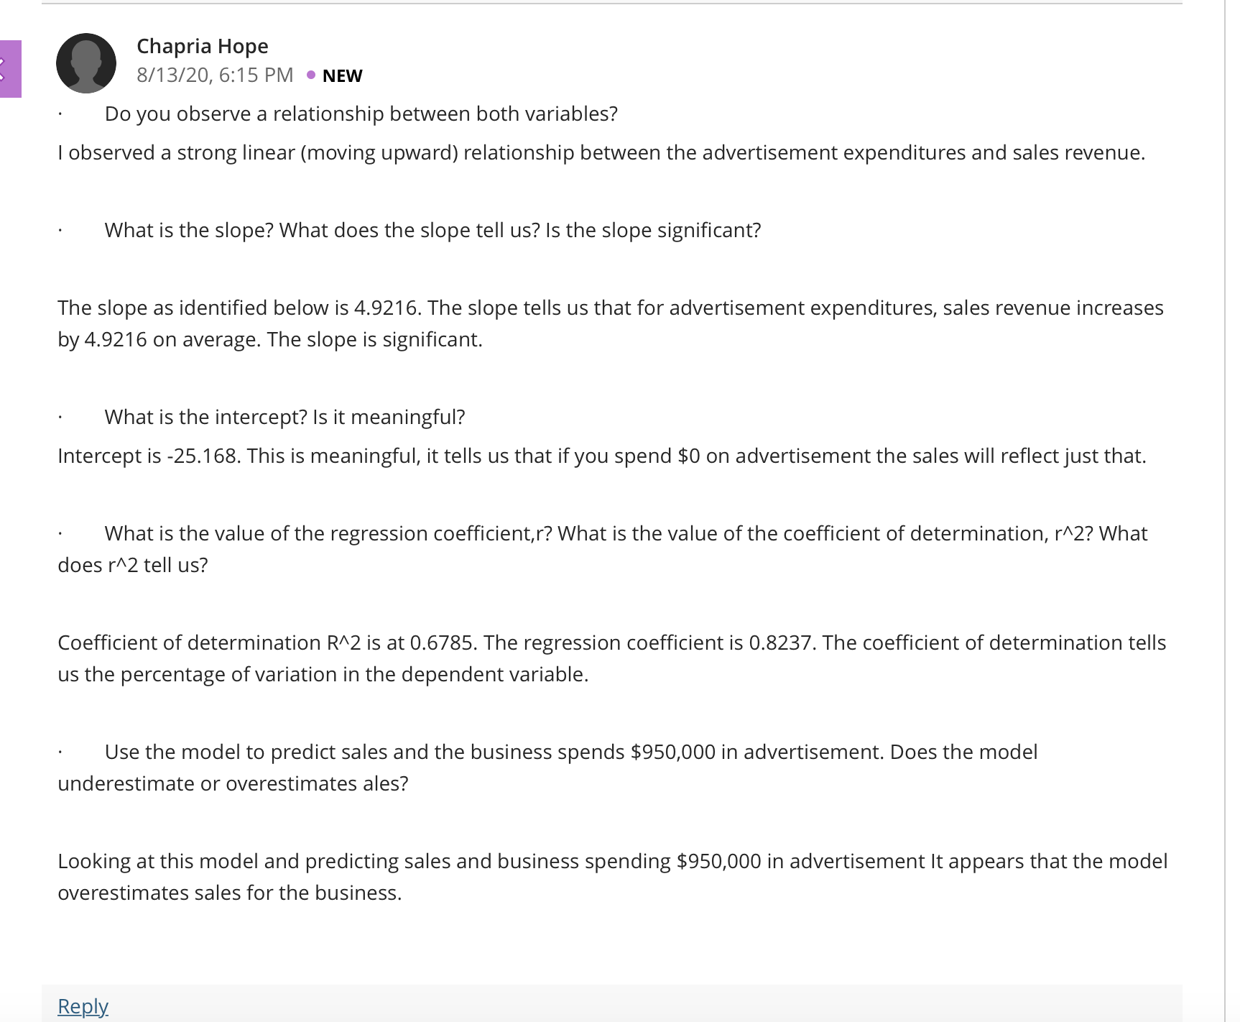Screen dimensions: 1240x1022
Task: Click the regression coefficient question line
Action: [x=603, y=549]
